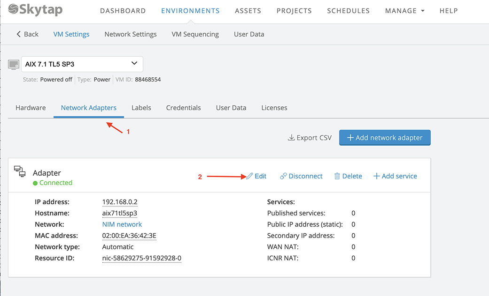Click the VM ID 88468554
The height and width of the screenshot is (296, 489).
(148, 80)
